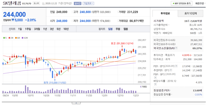Click help icon next to 외국인소진율(B/A)

pos(176,48)
